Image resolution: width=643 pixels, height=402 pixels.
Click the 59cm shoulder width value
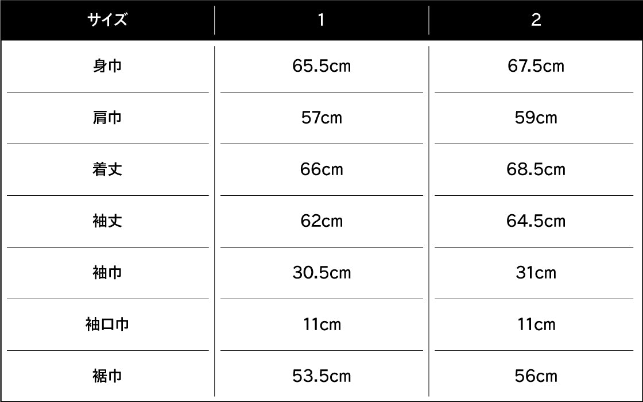coord(536,118)
